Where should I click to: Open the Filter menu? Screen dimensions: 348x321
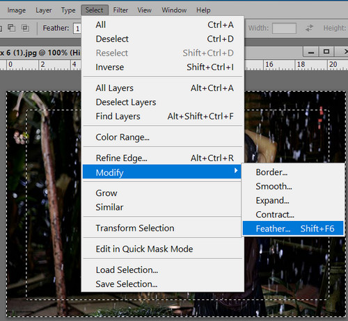click(x=120, y=10)
